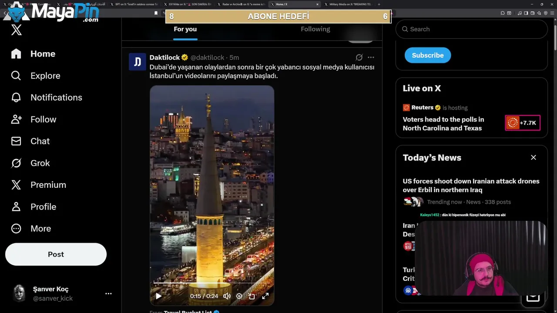Open video settings gear
This screenshot has width=557, height=313.
point(239,296)
